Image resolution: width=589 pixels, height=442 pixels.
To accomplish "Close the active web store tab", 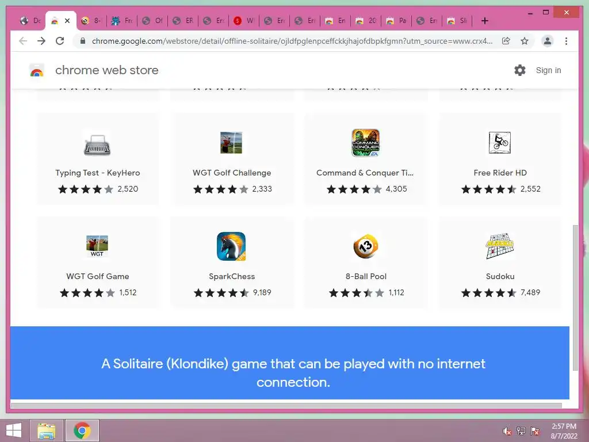I will (x=67, y=21).
